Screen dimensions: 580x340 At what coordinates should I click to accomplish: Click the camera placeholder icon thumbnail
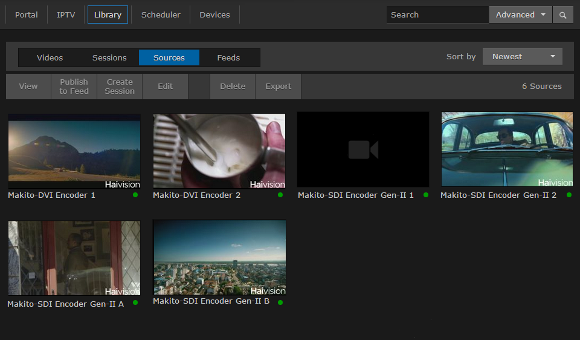pos(363,149)
